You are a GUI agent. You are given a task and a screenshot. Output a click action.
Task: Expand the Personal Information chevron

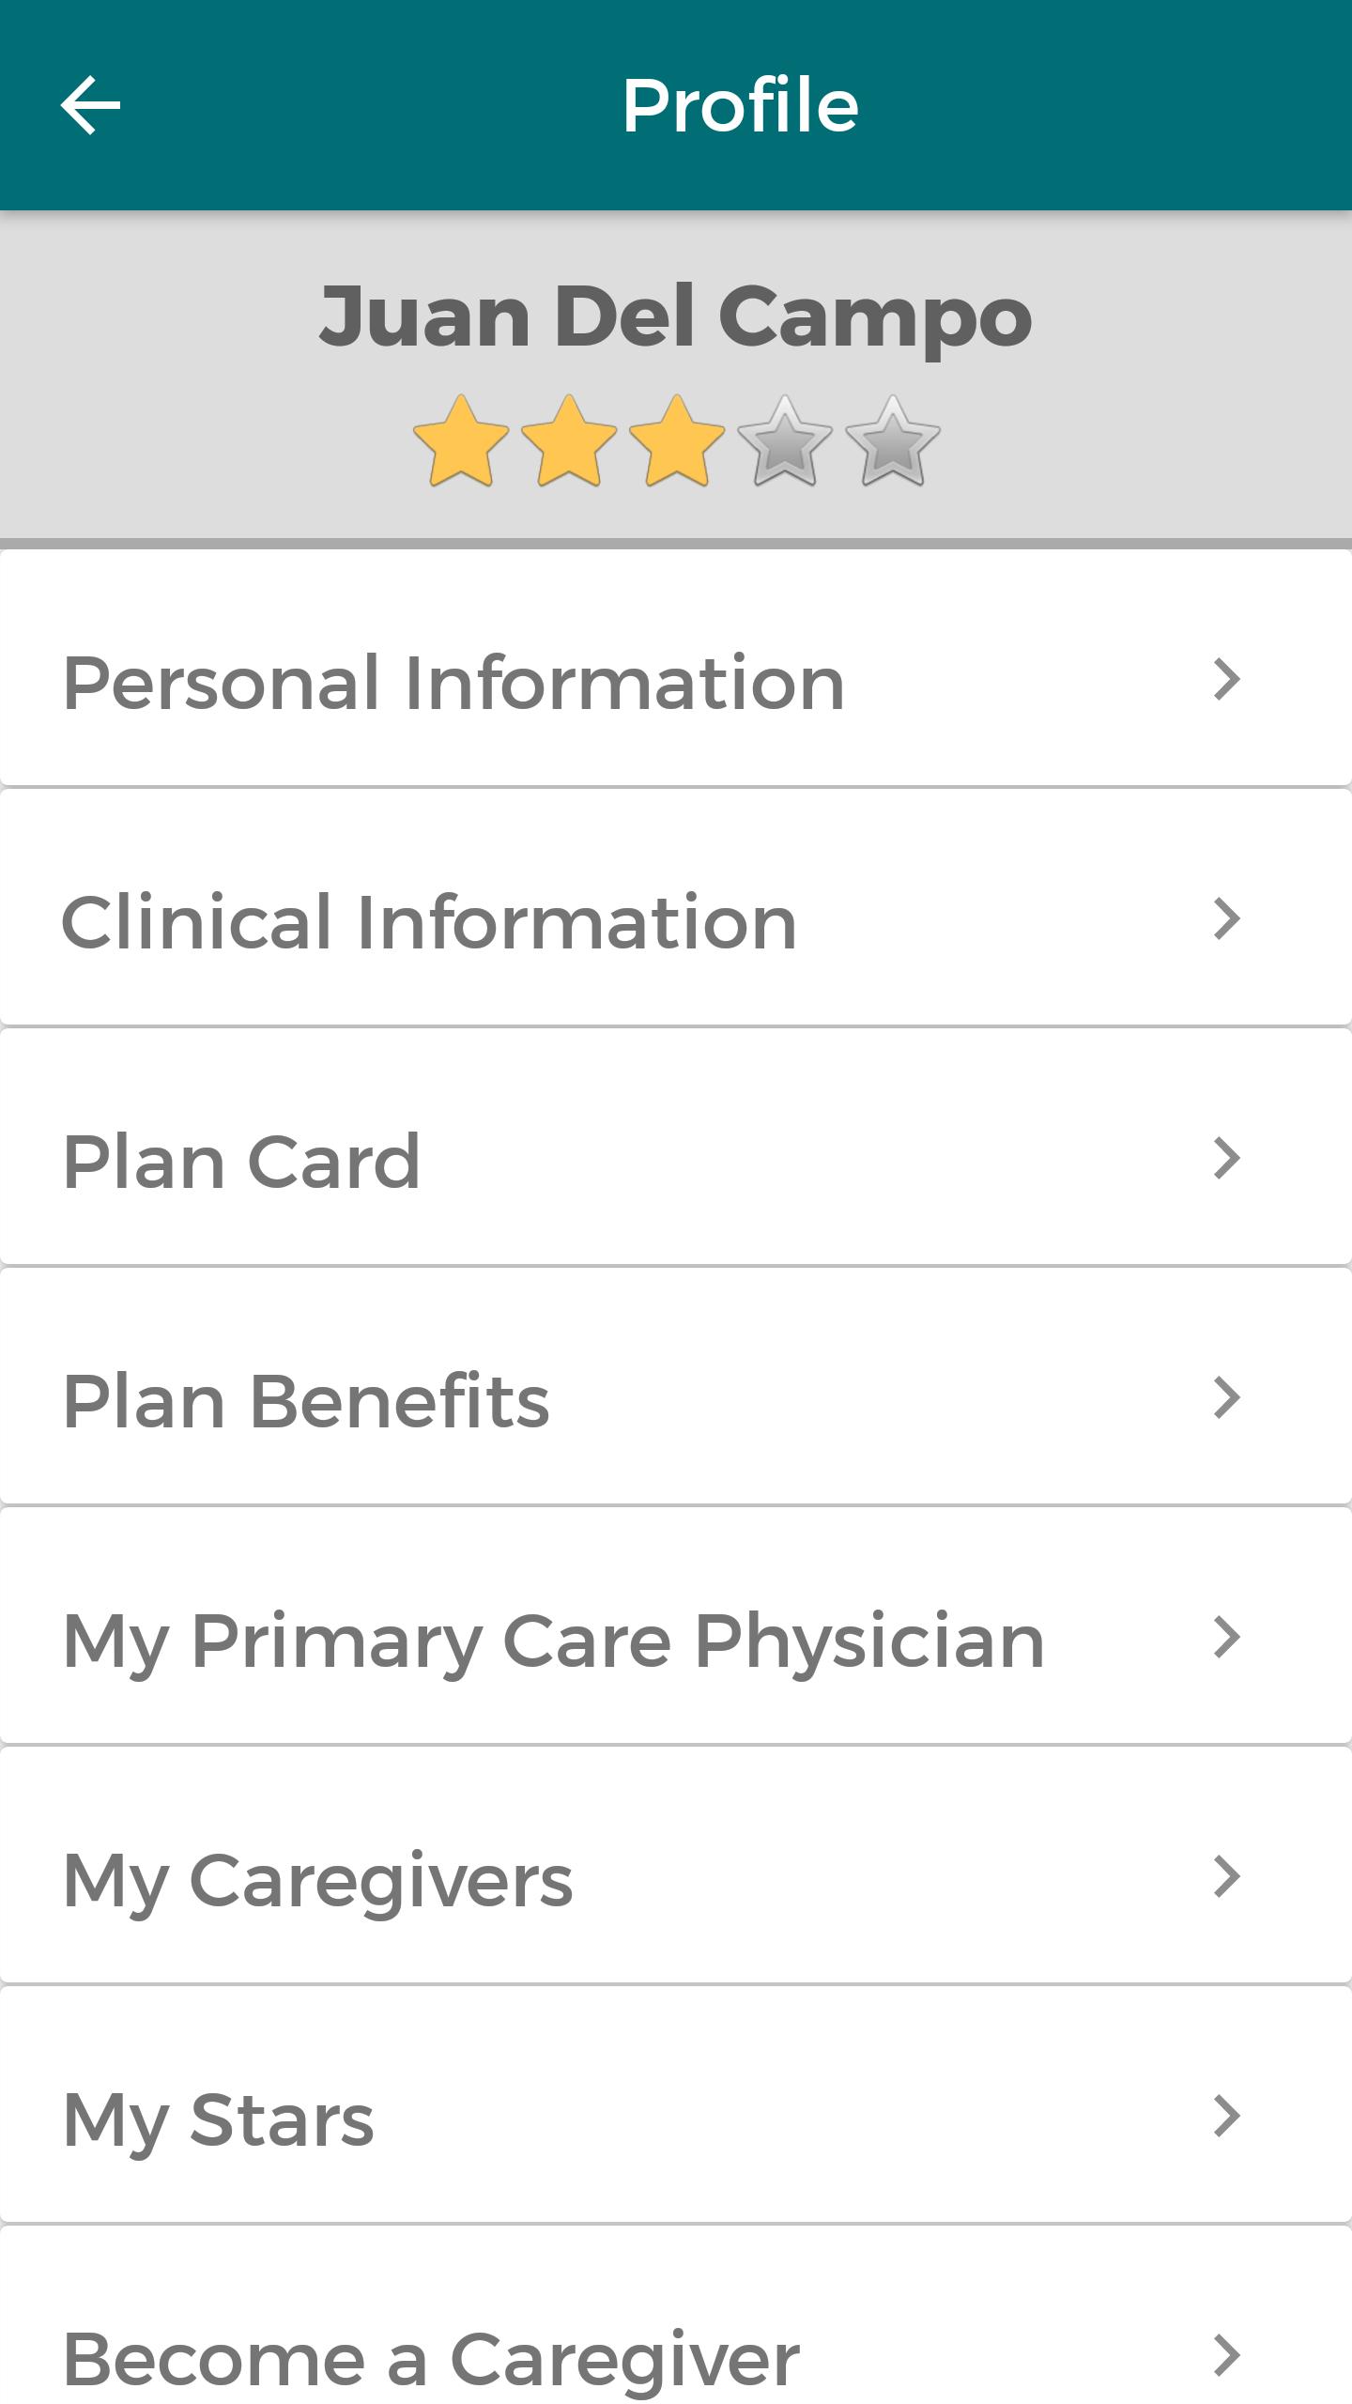tap(1226, 680)
